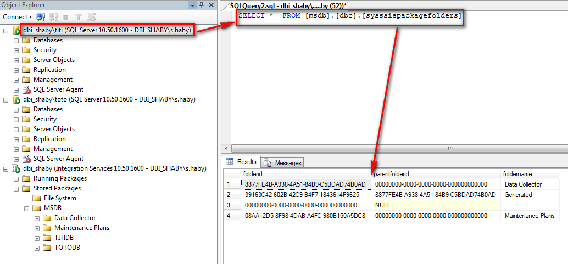
Task: Select the dbi_shaby\titi server icon
Action: [x=16, y=30]
